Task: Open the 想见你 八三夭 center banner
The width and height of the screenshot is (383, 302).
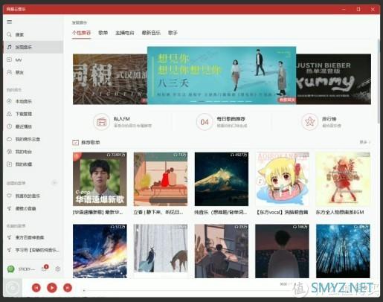Action: [x=222, y=75]
